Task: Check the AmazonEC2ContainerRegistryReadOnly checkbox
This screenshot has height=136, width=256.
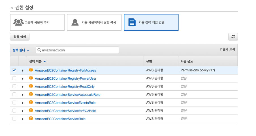Action: 14,86
